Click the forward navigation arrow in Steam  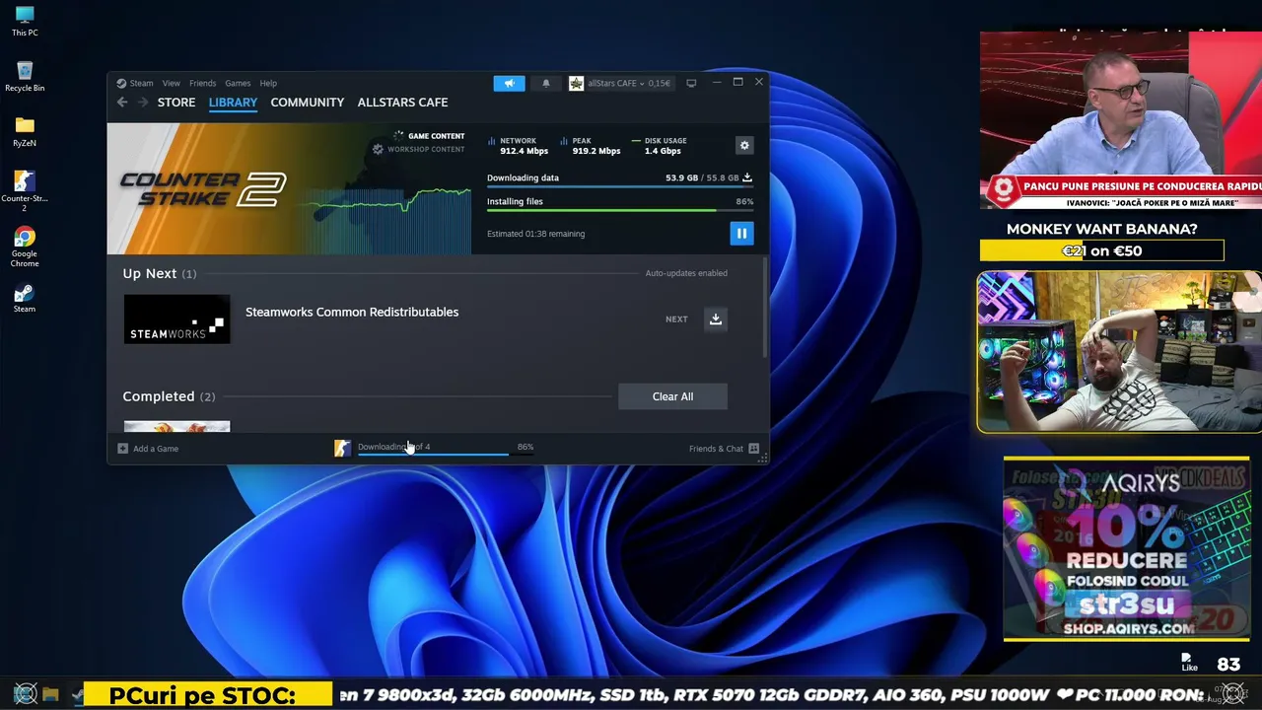(x=143, y=102)
